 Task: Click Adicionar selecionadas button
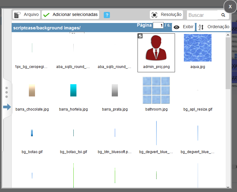pos(71,14)
